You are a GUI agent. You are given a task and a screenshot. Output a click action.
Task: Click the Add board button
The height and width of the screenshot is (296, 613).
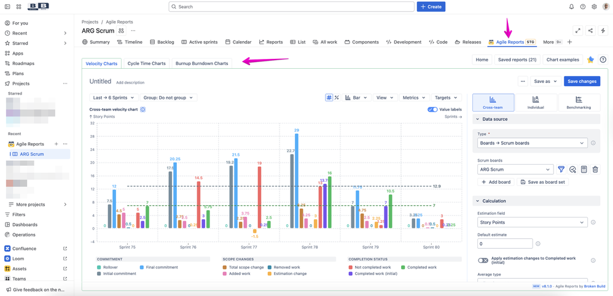click(496, 182)
